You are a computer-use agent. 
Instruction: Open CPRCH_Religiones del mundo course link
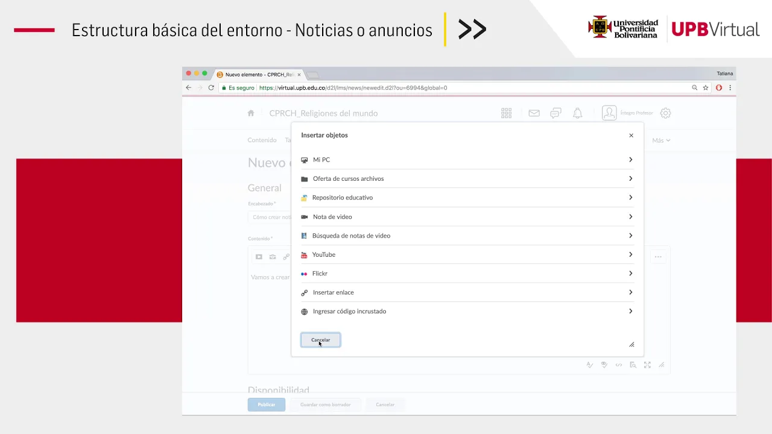pyautogui.click(x=323, y=113)
